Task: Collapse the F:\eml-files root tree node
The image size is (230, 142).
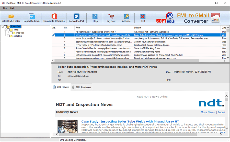Action: [x=3, y=27]
